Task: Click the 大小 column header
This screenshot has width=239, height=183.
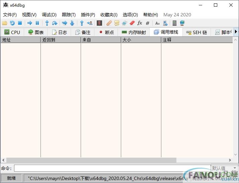Action: coord(141,40)
